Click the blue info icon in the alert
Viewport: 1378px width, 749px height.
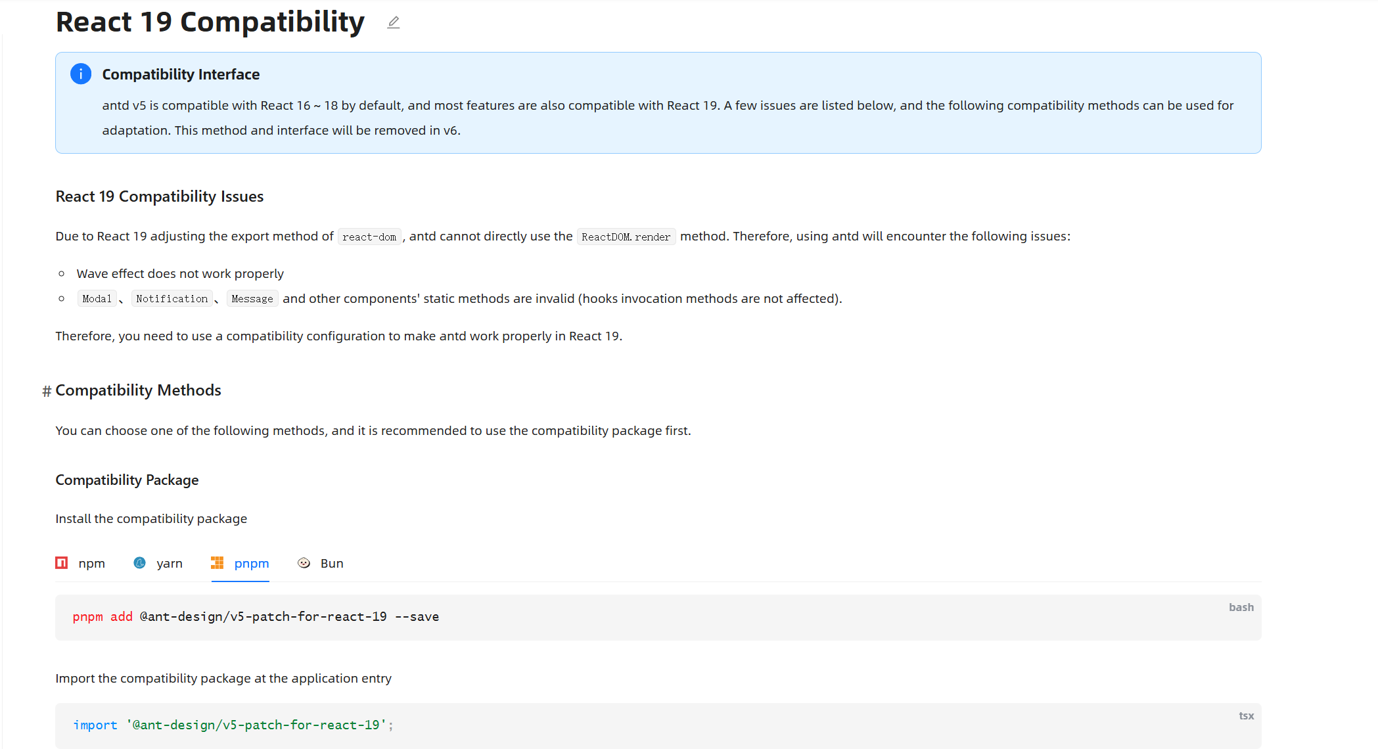81,74
